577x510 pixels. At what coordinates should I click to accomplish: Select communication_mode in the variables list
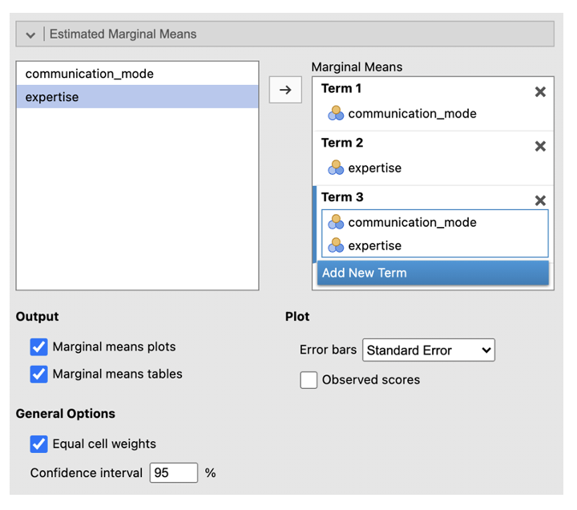pyautogui.click(x=89, y=74)
